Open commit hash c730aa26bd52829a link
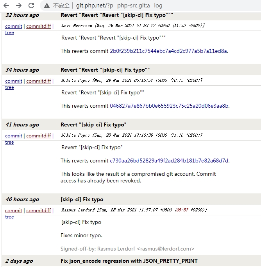 coord(169,161)
